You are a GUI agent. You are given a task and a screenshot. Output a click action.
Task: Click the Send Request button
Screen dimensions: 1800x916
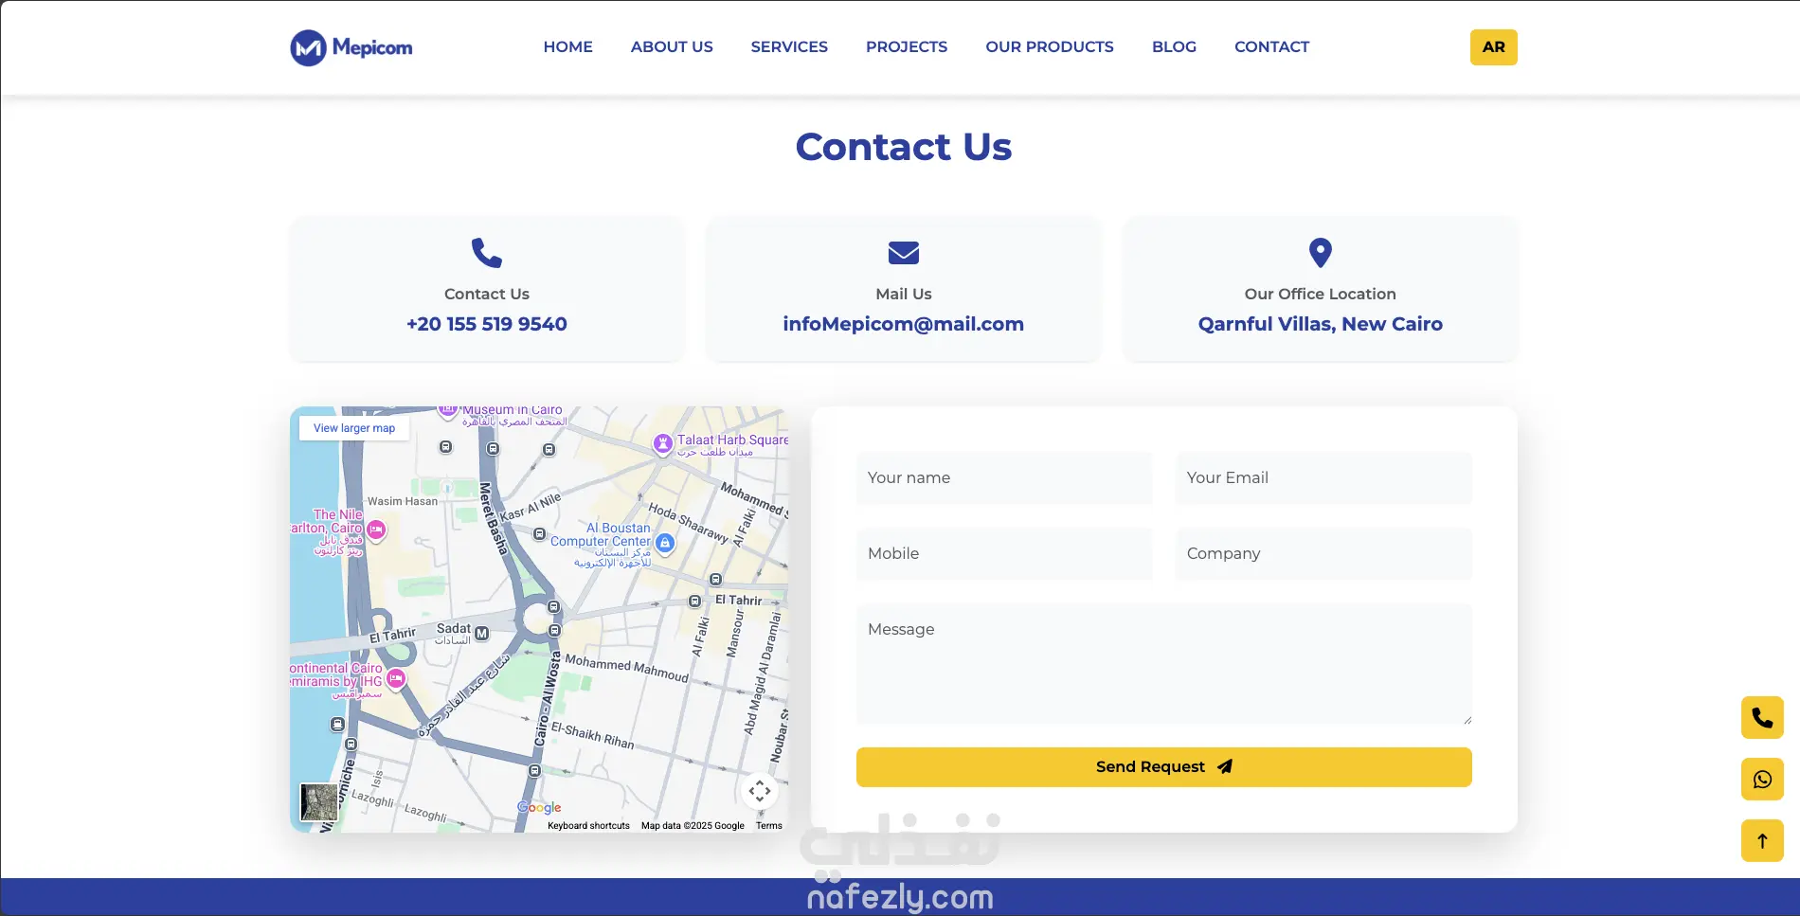pyautogui.click(x=1163, y=767)
